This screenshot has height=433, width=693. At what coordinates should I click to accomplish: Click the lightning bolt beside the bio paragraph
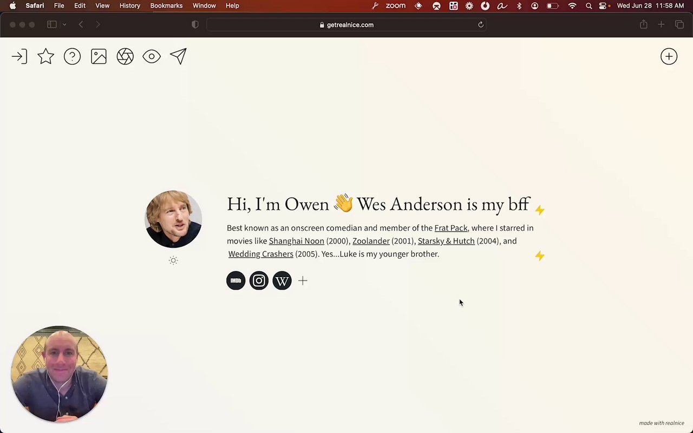click(540, 255)
